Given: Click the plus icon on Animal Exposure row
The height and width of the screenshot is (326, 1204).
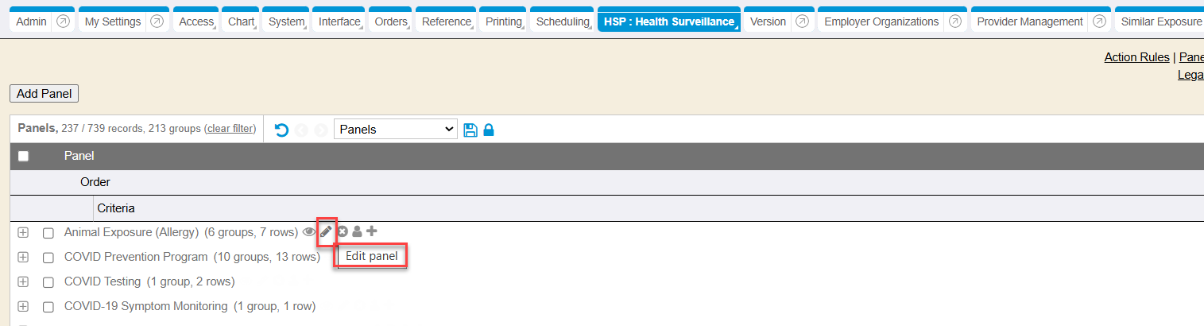Looking at the screenshot, I should coord(371,231).
